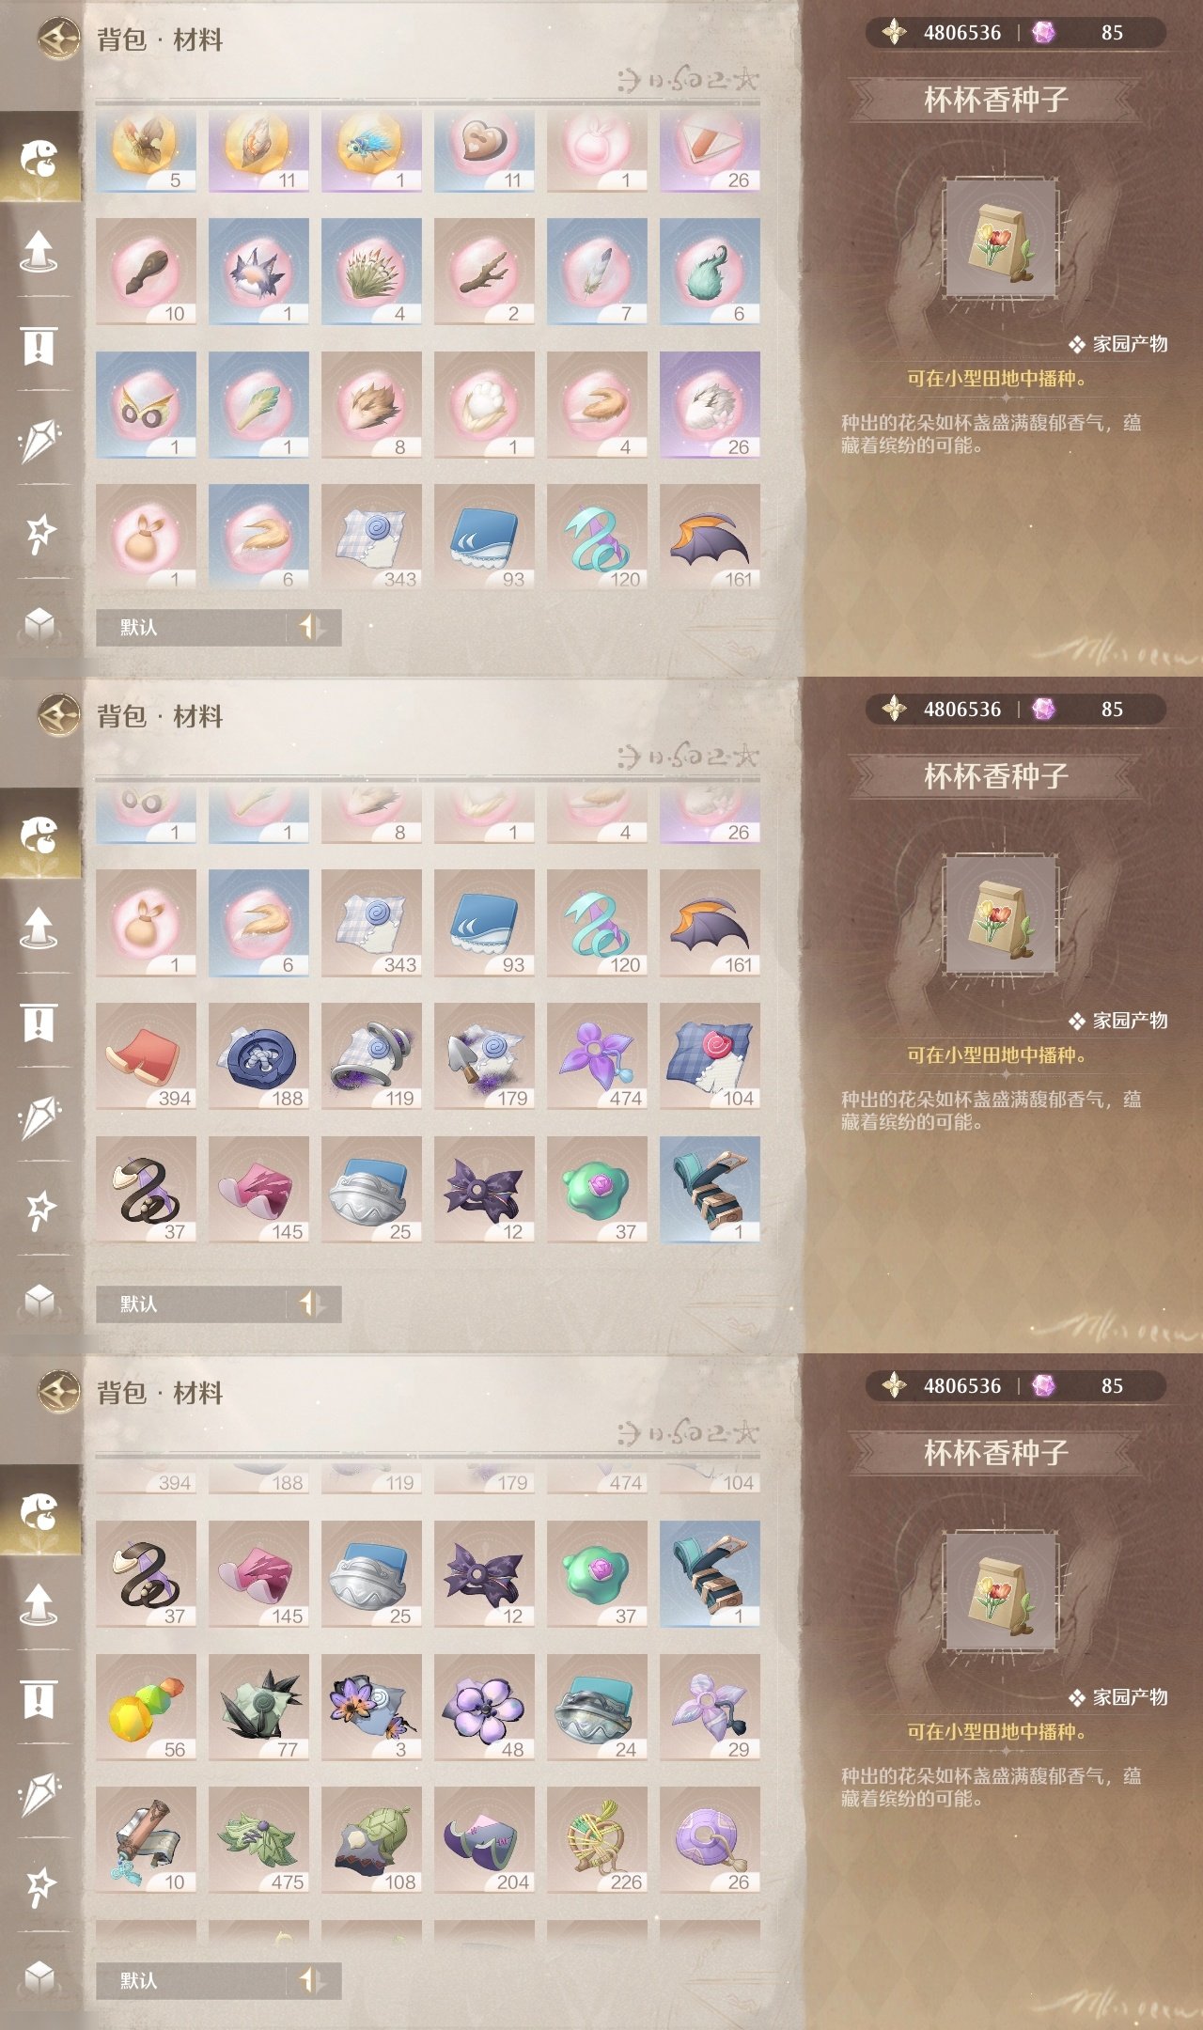Open the 默认 sort dropdown beneath the woven heart row
Screen dimensions: 1203x2030
(x=191, y=1980)
